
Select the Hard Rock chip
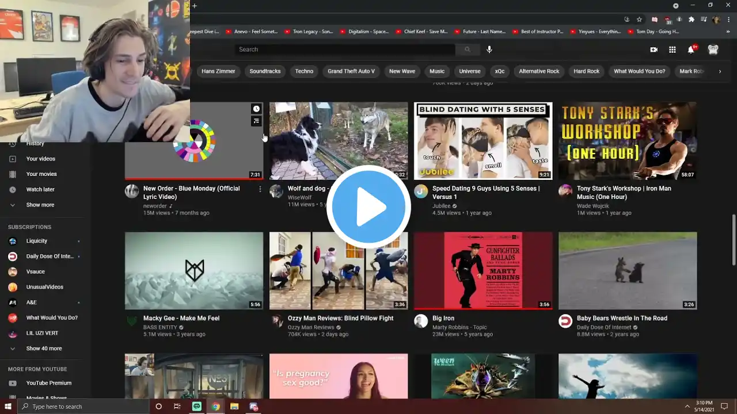pyautogui.click(x=587, y=71)
